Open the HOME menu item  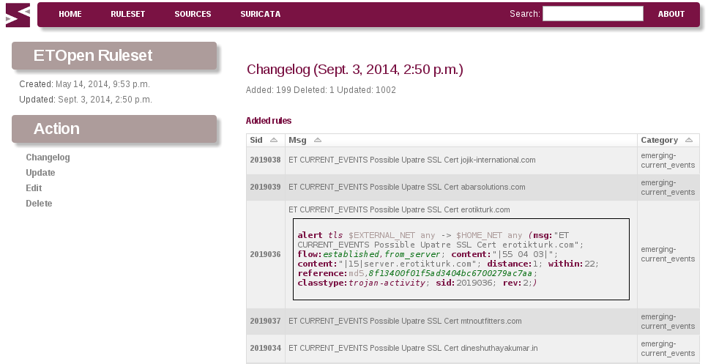pyautogui.click(x=70, y=14)
